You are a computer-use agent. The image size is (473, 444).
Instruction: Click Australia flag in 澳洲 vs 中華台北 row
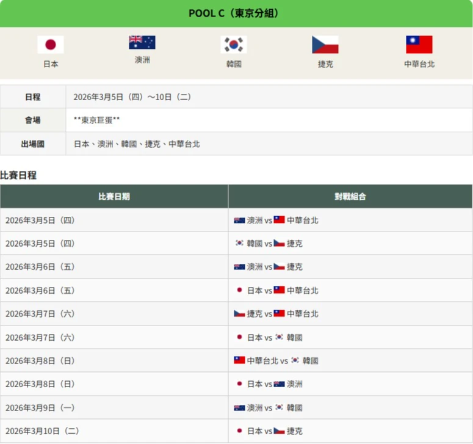click(x=240, y=220)
